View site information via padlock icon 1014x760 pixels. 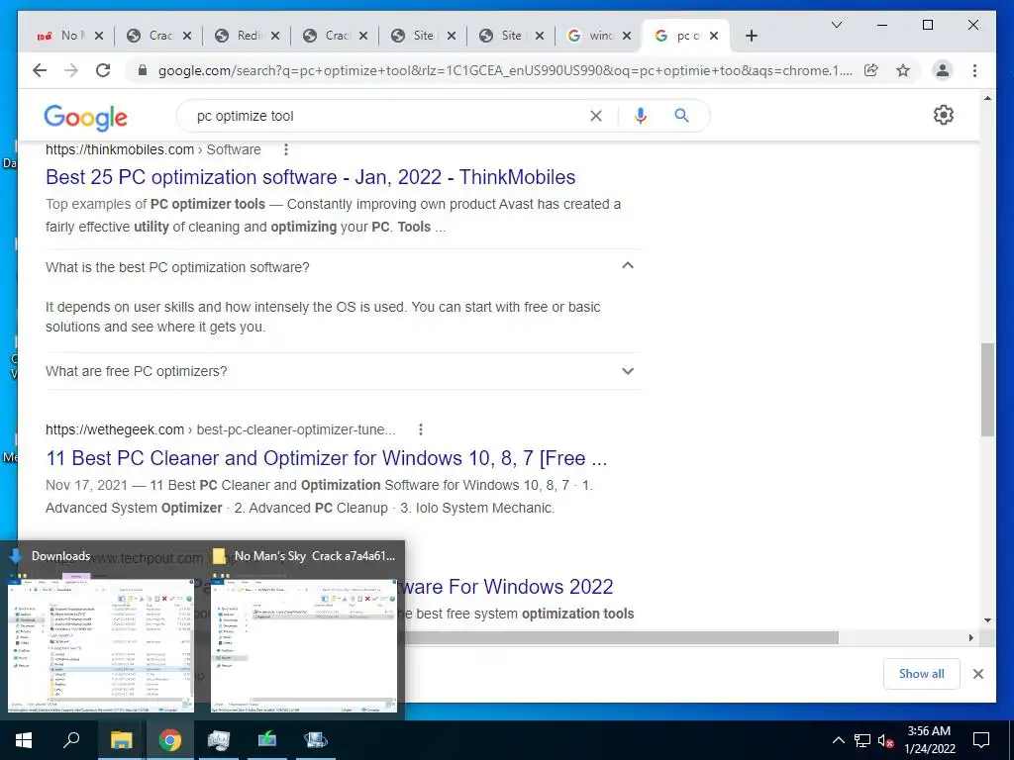pyautogui.click(x=143, y=70)
